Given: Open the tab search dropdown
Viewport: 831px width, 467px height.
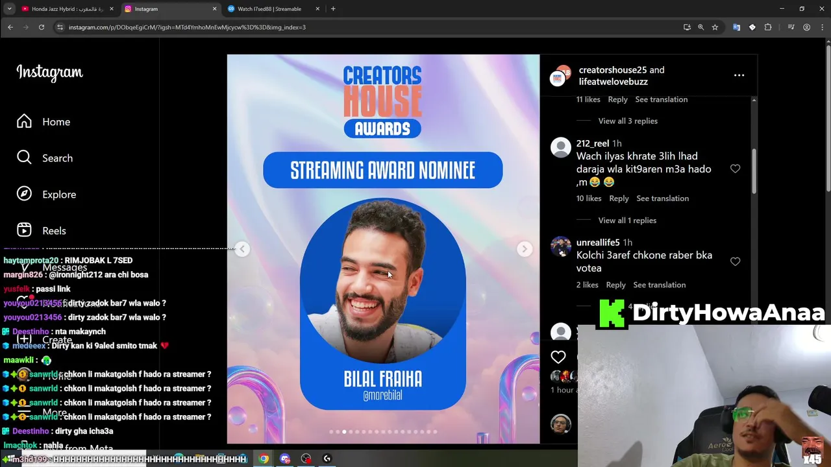Looking at the screenshot, I should [x=9, y=9].
